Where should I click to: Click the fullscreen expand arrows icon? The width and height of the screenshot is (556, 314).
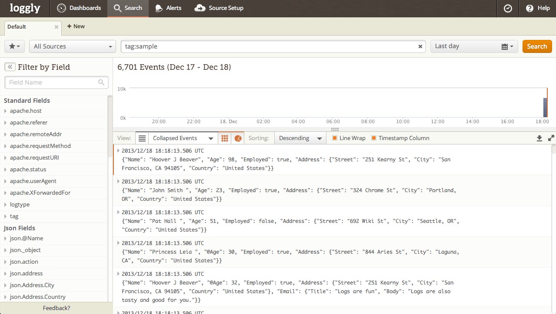point(551,138)
